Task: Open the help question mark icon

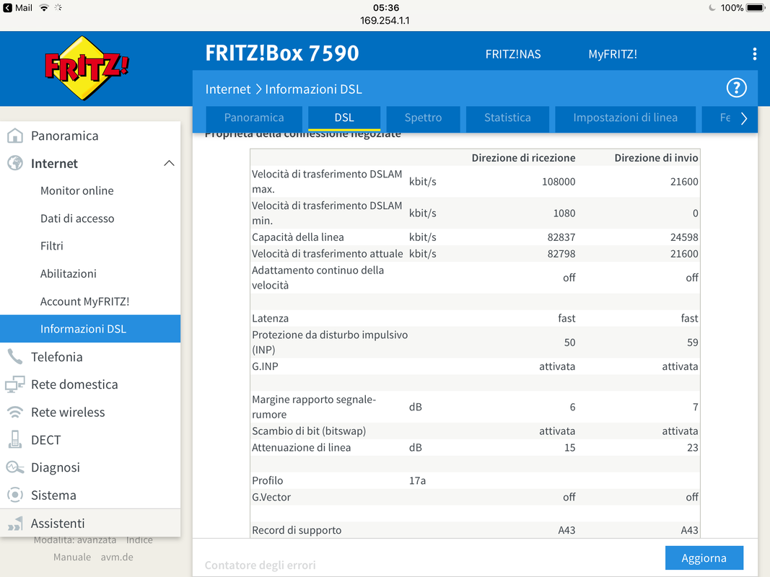Action: [736, 88]
